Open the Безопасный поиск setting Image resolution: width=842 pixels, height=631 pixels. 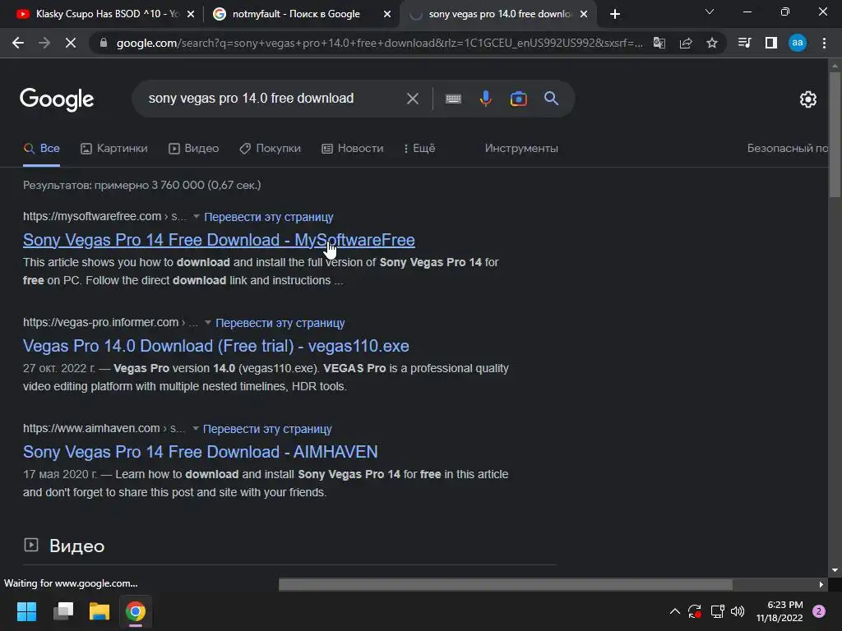(788, 149)
